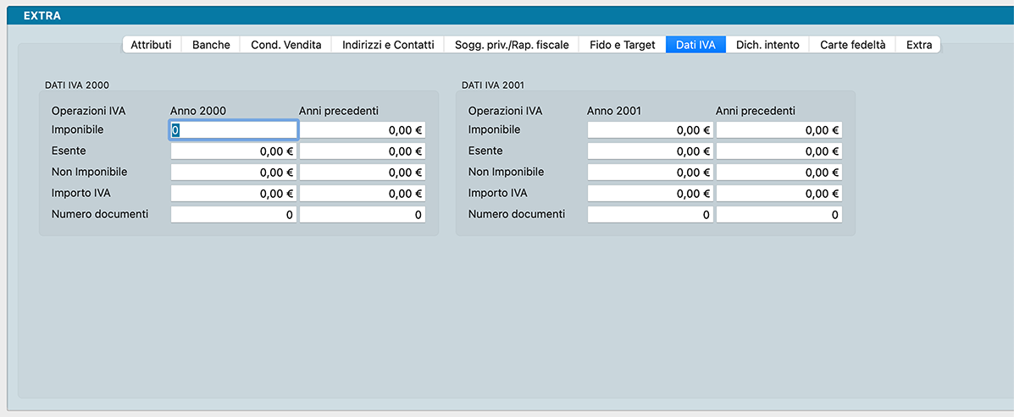
Task: Go to Sogg. priv./Rap. fiscale tab
Action: (x=512, y=45)
